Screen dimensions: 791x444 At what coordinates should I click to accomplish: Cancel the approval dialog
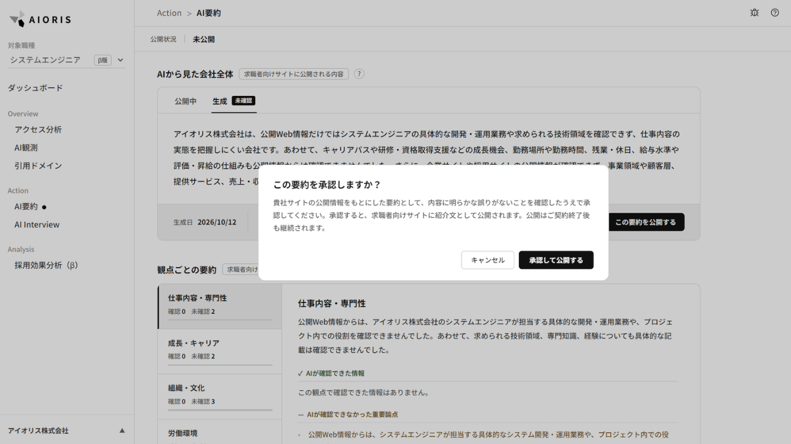pos(488,260)
